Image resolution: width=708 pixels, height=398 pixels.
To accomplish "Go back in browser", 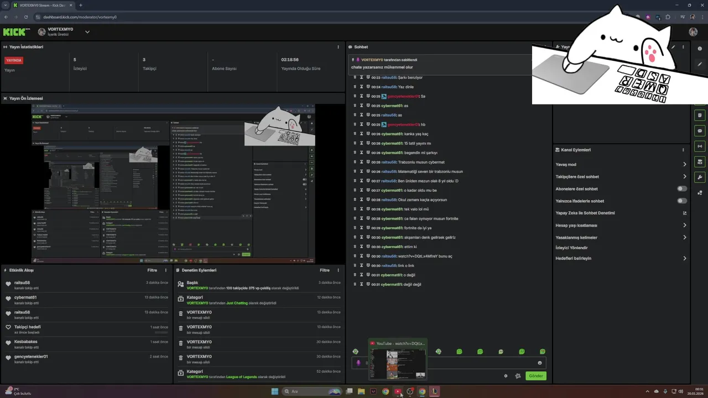I will tap(6, 17).
